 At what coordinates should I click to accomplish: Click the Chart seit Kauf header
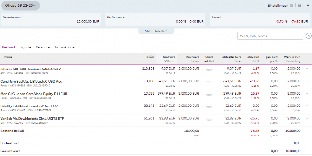click(209, 59)
